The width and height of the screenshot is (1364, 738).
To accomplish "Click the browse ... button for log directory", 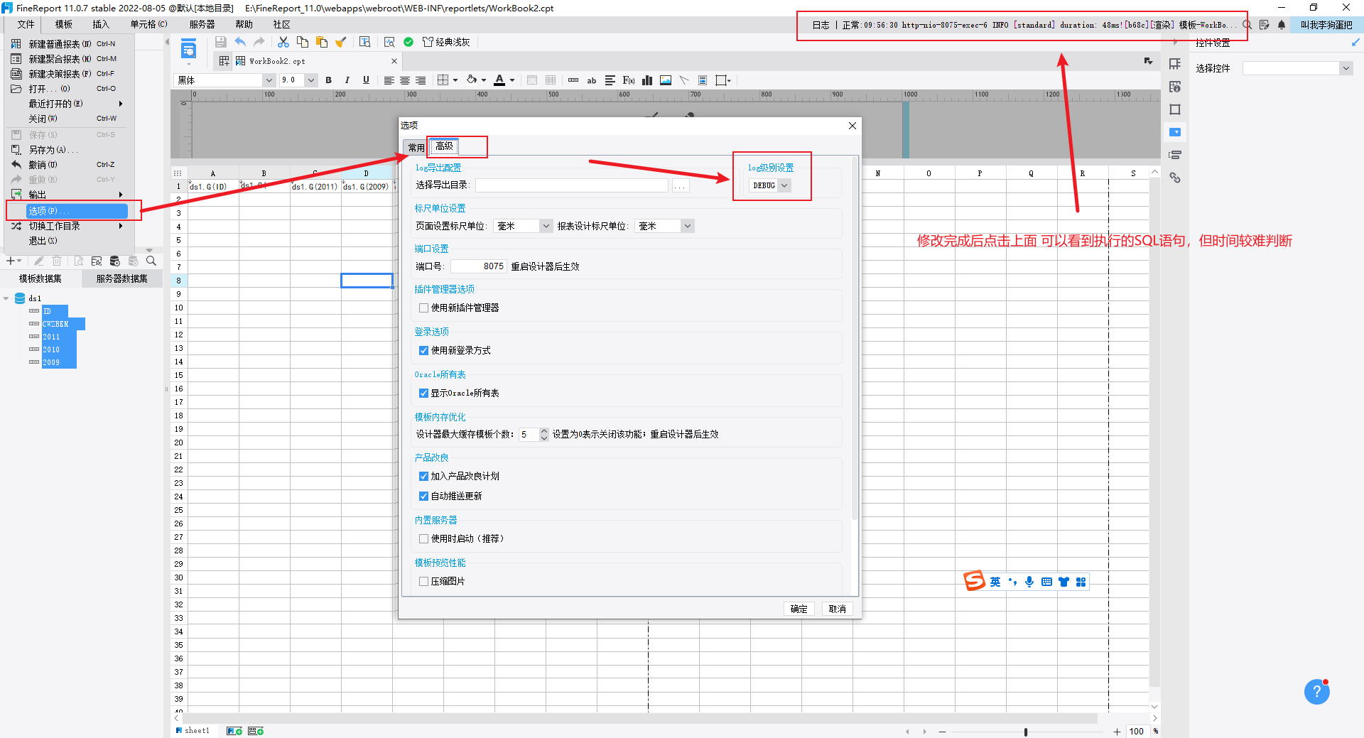I will [x=681, y=185].
